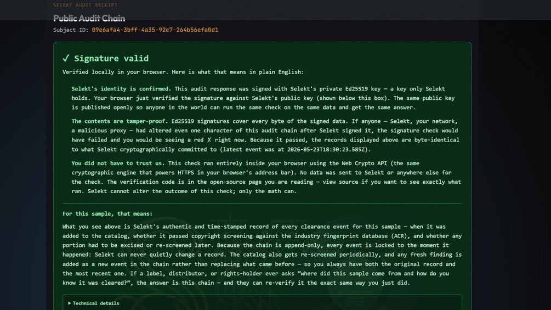Click the 2026-05-23T18:30:23.585Z timestamp
551x310 pixels.
[x=327, y=149]
